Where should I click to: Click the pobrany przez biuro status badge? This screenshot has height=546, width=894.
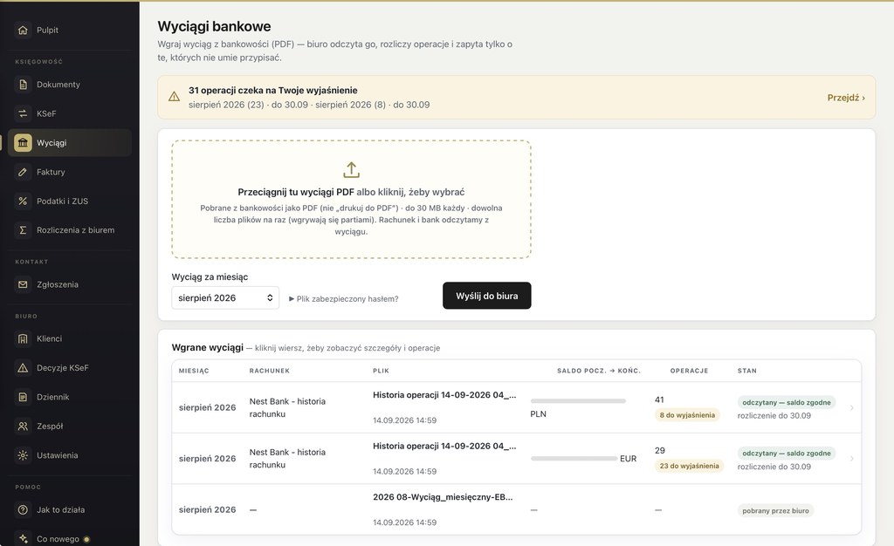point(775,511)
